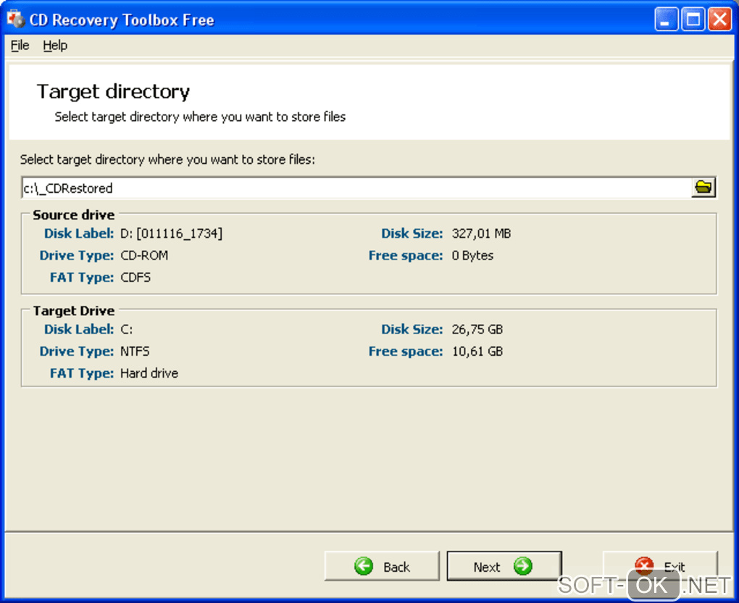Select source disk label 'D: [011116_1734]'
739x603 pixels.
coord(172,233)
